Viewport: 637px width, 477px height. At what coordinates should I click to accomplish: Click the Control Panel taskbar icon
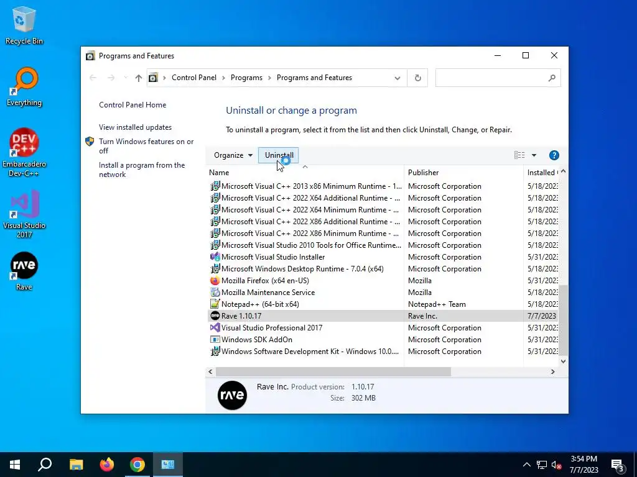pyautogui.click(x=168, y=465)
